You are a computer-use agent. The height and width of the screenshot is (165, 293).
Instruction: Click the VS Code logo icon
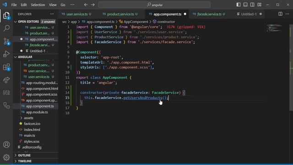[x=5, y=5]
